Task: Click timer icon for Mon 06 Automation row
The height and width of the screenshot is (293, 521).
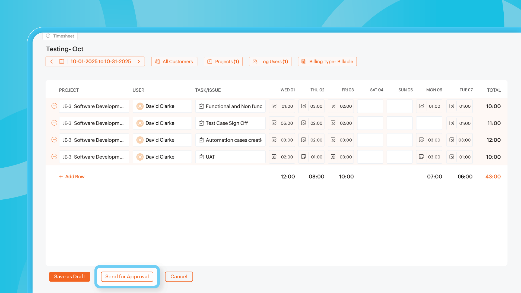Action: [x=421, y=140]
